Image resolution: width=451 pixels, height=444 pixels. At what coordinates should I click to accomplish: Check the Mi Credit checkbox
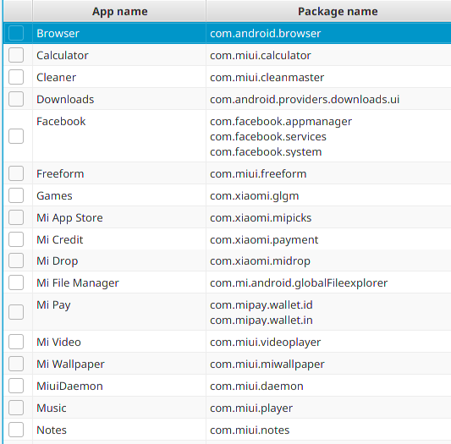[x=16, y=239]
